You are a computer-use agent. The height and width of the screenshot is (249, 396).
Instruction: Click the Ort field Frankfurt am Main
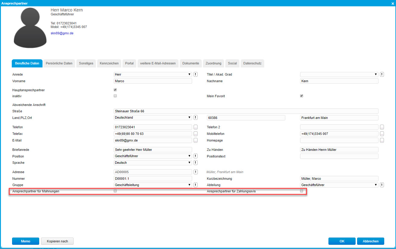(339, 118)
